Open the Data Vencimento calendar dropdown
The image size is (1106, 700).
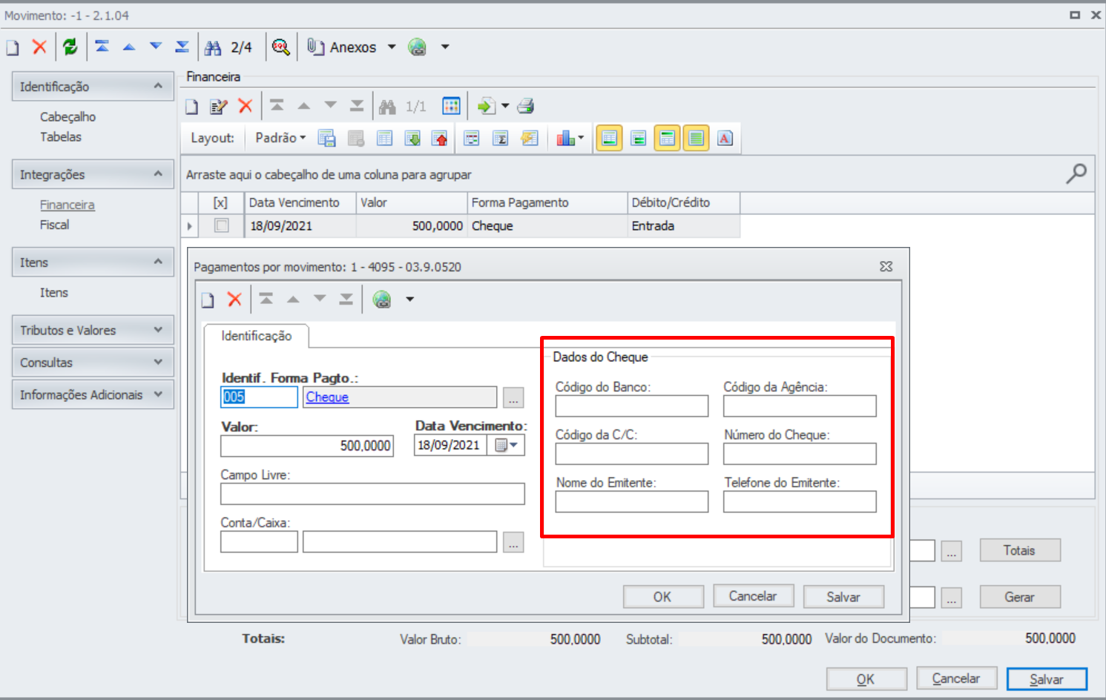point(506,445)
